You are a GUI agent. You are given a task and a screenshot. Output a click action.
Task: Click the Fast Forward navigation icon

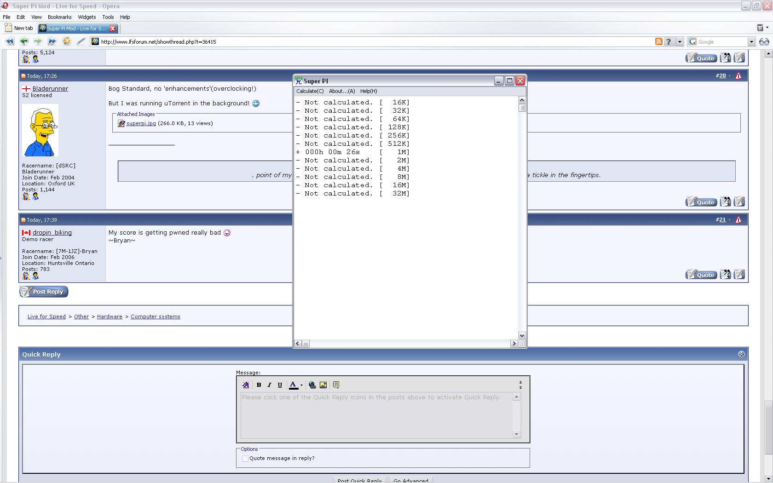pos(52,41)
